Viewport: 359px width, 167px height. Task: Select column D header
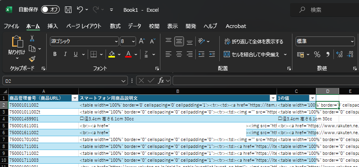[327, 91]
